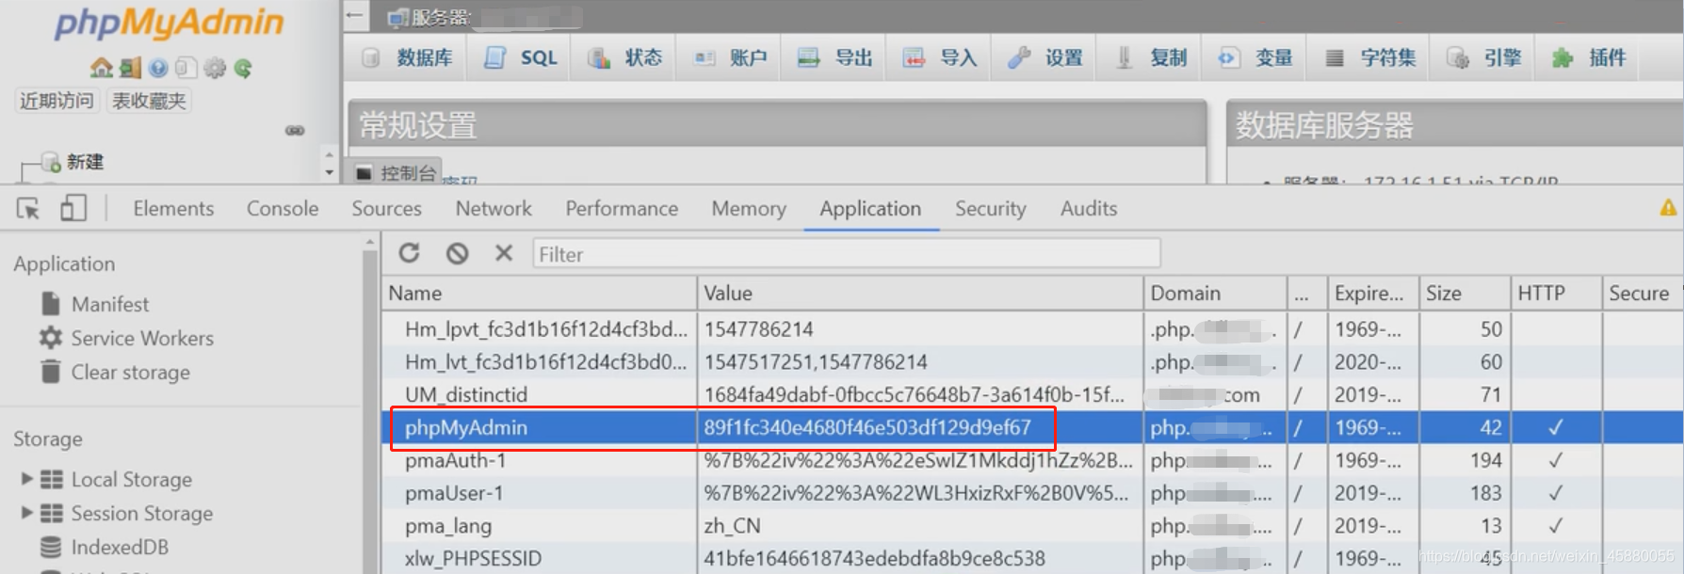Select the Hm_lpvt cookie row
This screenshot has width=1684, height=574.
tap(1032, 329)
